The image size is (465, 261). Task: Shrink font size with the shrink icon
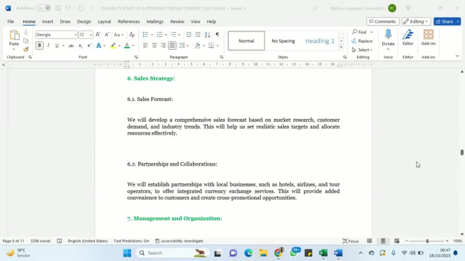point(107,35)
